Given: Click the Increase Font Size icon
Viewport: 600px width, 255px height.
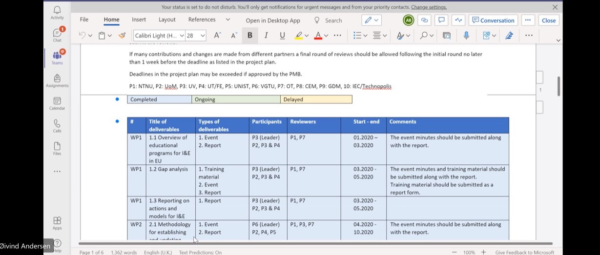Looking at the screenshot, I should 218,36.
